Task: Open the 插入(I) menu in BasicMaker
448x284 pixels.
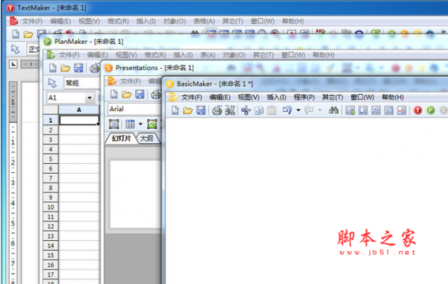Action: [x=276, y=97]
